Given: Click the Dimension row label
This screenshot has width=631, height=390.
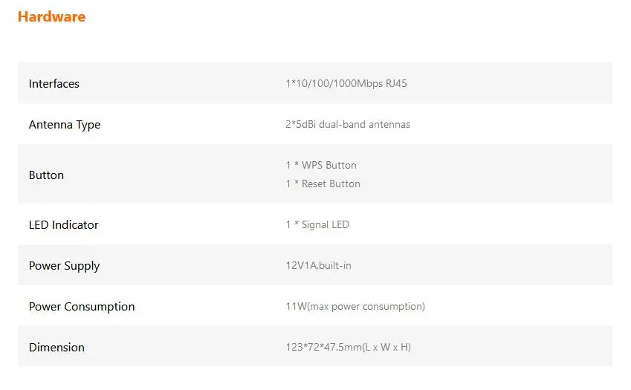Looking at the screenshot, I should tap(56, 348).
